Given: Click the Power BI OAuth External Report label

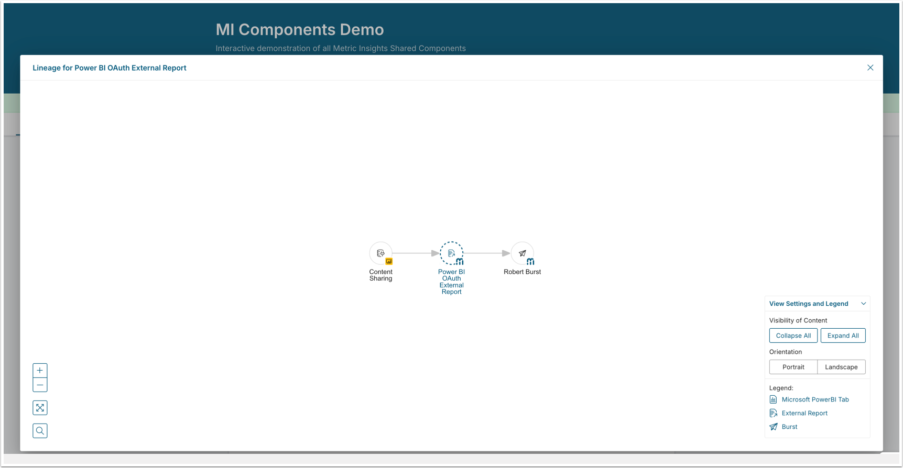Looking at the screenshot, I should coord(452,282).
